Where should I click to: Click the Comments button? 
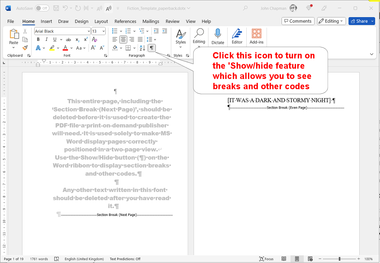tap(298, 21)
